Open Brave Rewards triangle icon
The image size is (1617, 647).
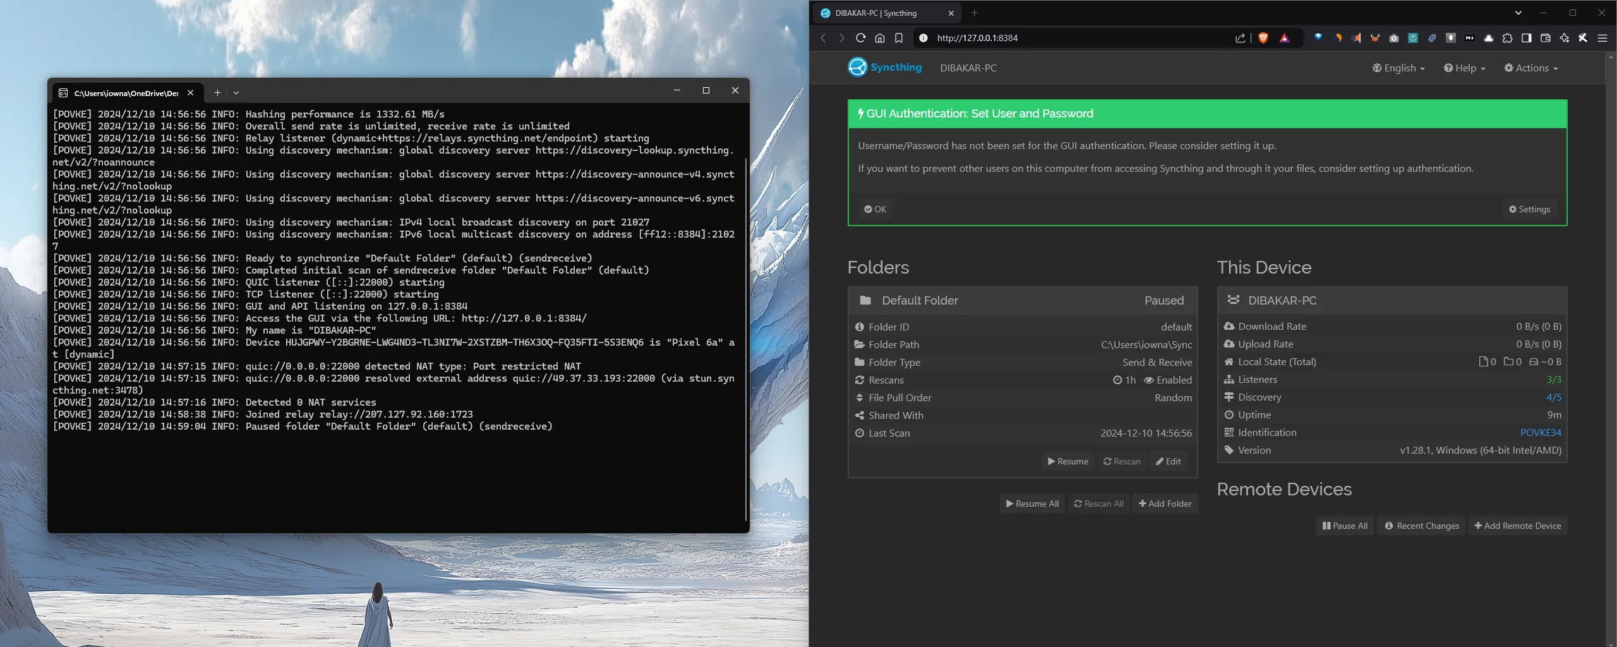[x=1284, y=38]
